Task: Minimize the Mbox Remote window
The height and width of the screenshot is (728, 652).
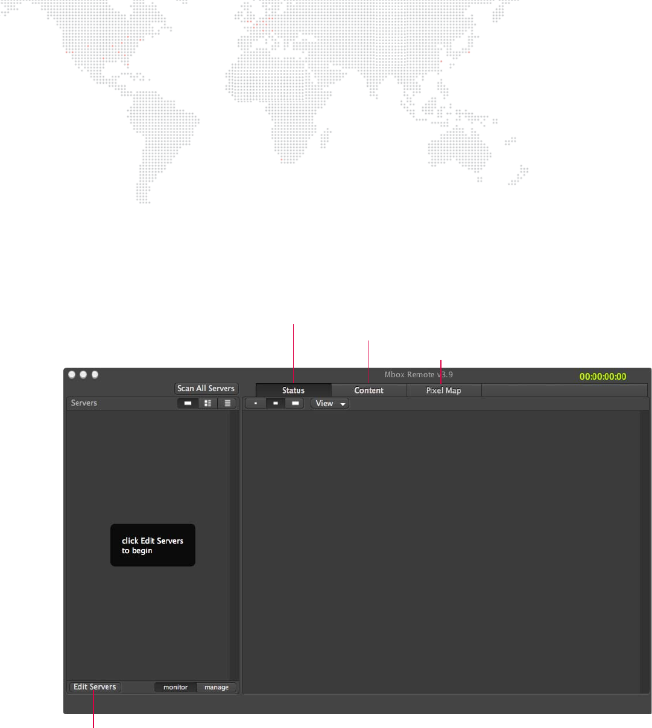Action: (84, 375)
